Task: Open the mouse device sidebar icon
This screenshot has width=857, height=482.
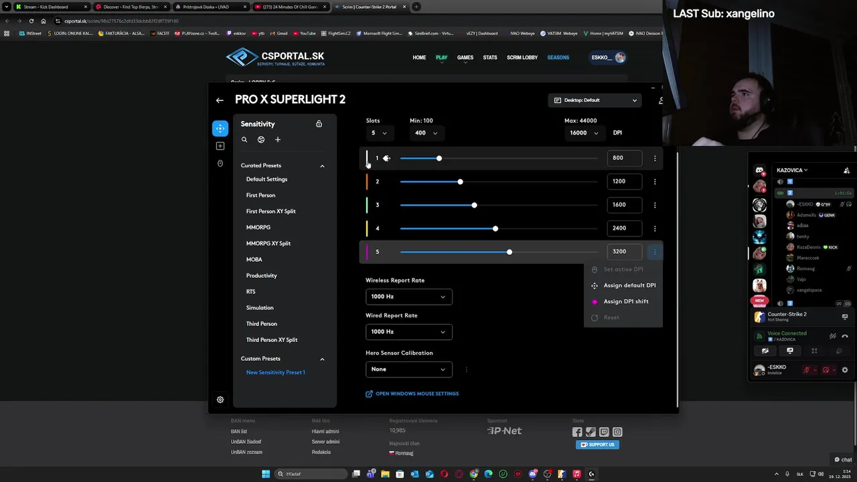Action: (220, 163)
